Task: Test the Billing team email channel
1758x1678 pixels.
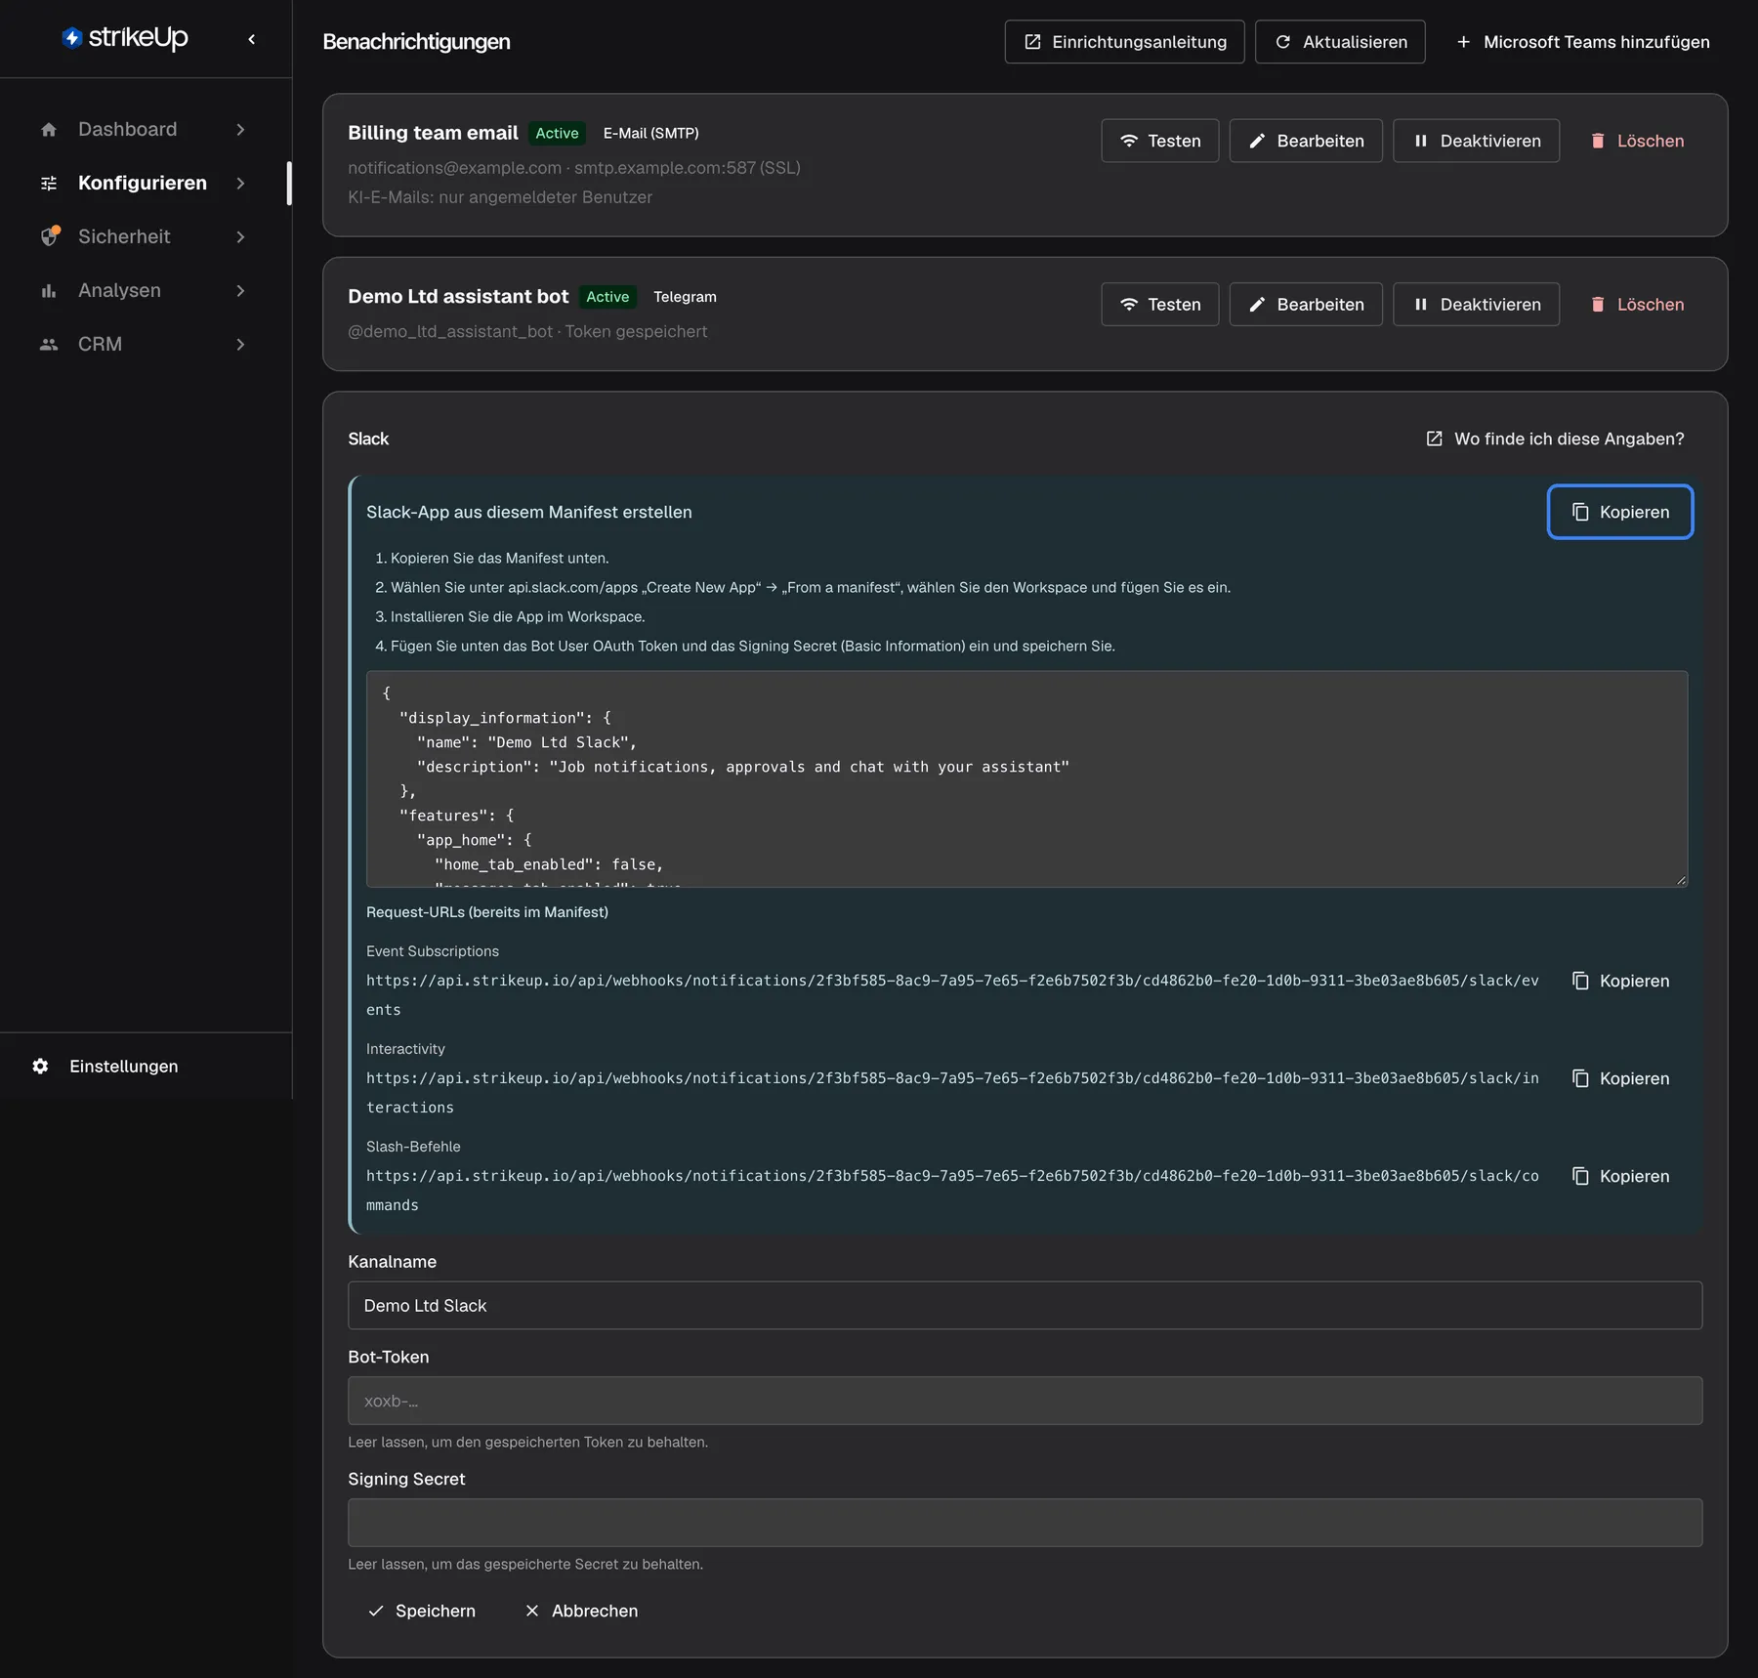Action: pyautogui.click(x=1159, y=141)
